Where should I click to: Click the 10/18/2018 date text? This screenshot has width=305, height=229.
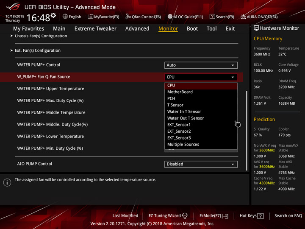[x=15, y=17]
